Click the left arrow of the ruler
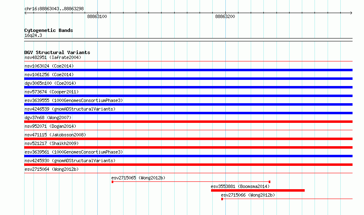The width and height of the screenshot is (364, 215). tap(25, 13)
